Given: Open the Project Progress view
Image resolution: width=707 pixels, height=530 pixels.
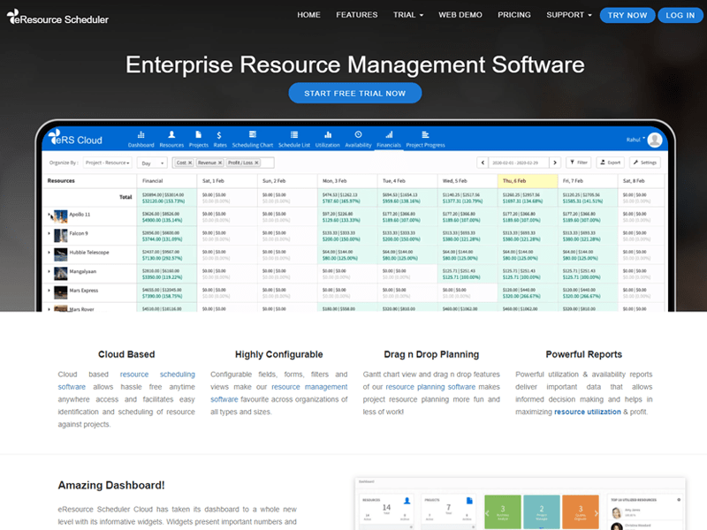Looking at the screenshot, I should (x=425, y=140).
